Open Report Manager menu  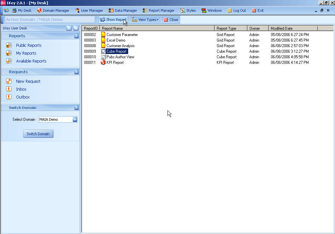159,10
